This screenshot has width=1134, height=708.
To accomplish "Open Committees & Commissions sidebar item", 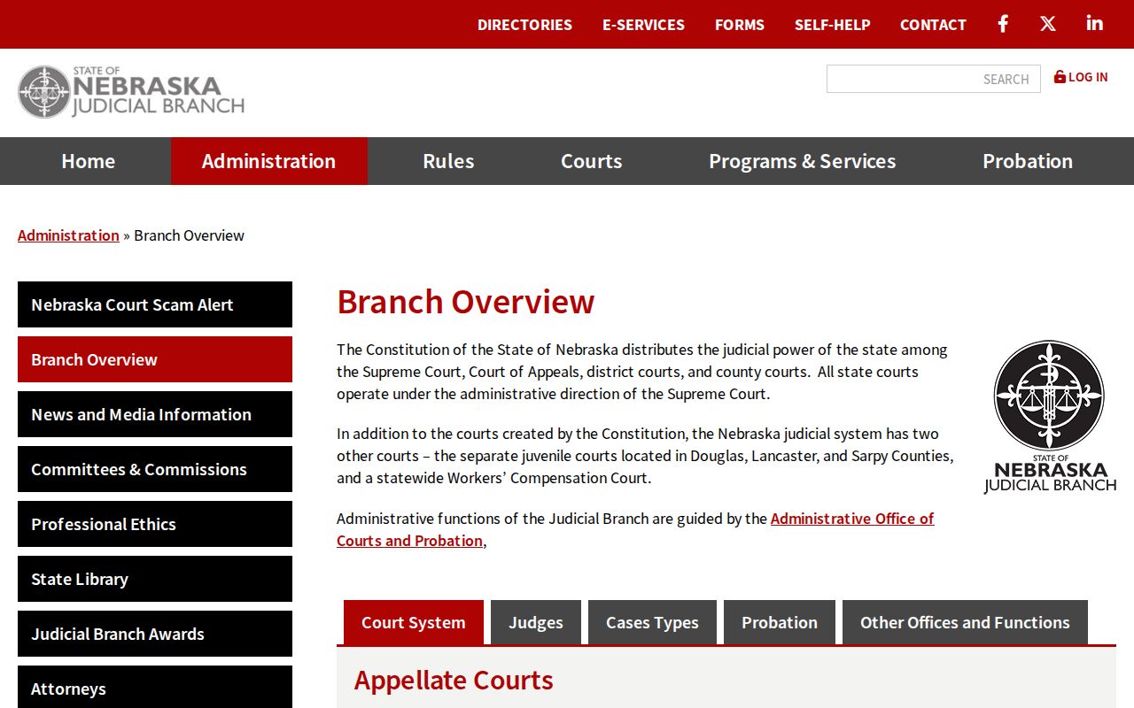I will pyautogui.click(x=155, y=469).
